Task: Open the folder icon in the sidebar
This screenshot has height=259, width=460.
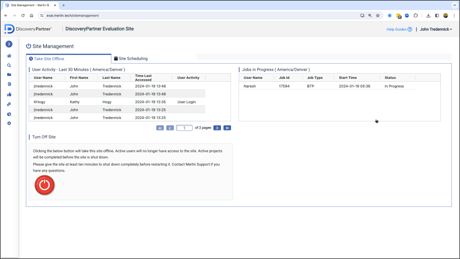Action: click(x=9, y=75)
